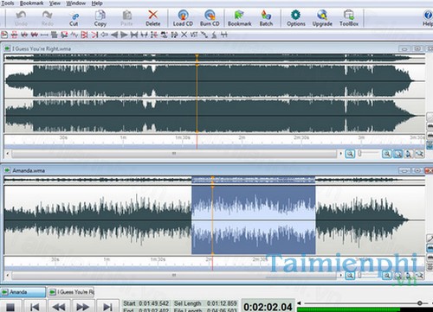The width and height of the screenshot is (433, 312).
Task: Click the Undo toolbar button
Action: click(21, 18)
